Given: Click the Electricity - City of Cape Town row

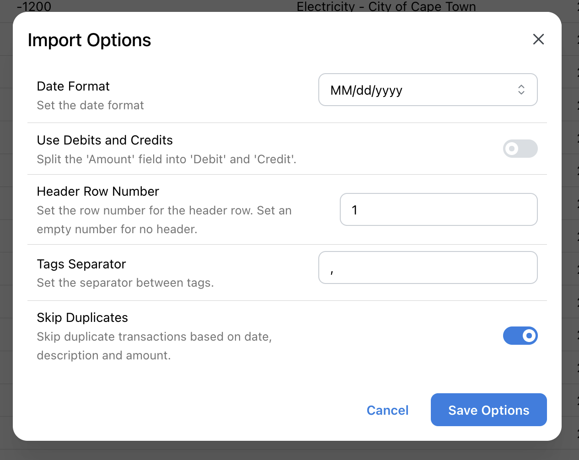Looking at the screenshot, I should tap(386, 6).
